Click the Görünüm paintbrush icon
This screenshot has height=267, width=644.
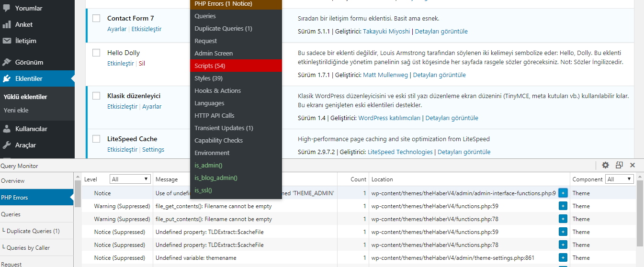(x=7, y=62)
